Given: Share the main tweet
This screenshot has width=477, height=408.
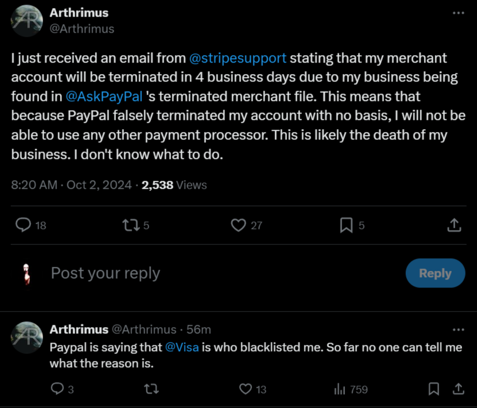Looking at the screenshot, I should (454, 226).
